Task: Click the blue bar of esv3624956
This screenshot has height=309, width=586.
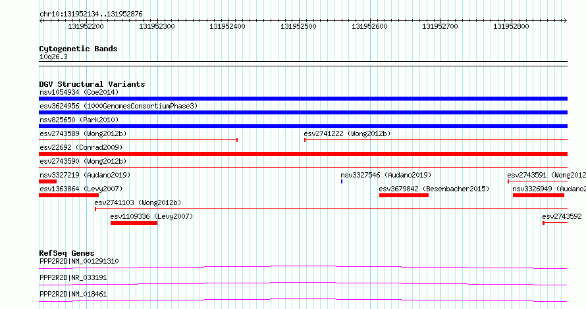Action: coord(303,112)
